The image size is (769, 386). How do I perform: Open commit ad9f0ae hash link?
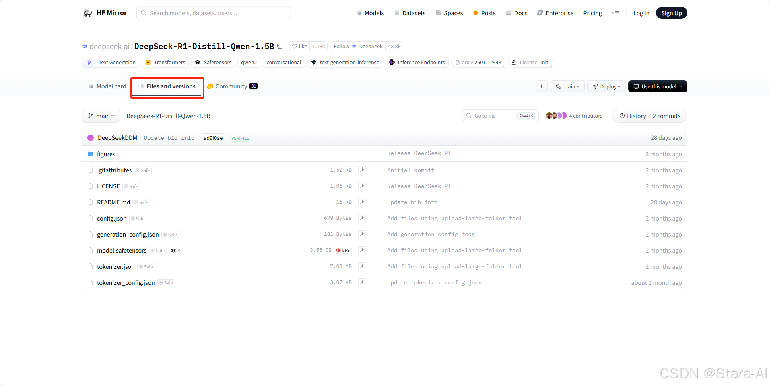click(213, 138)
